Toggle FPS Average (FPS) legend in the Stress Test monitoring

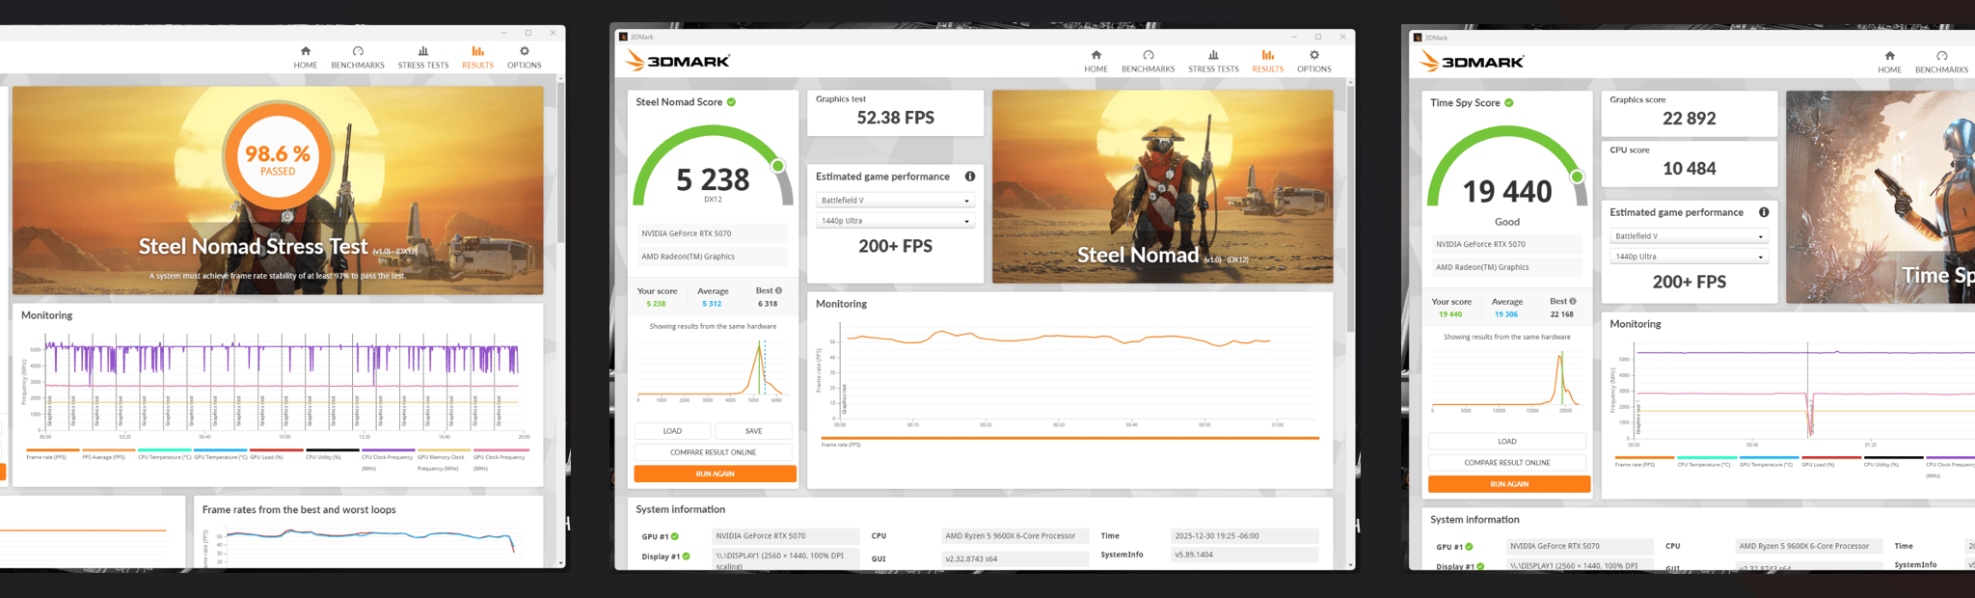pyautogui.click(x=108, y=454)
